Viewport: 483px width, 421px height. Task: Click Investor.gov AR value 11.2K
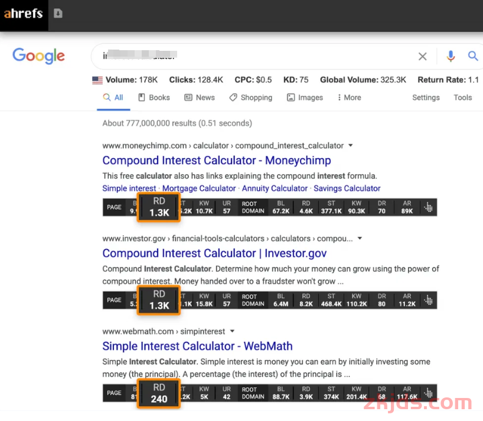[407, 304]
